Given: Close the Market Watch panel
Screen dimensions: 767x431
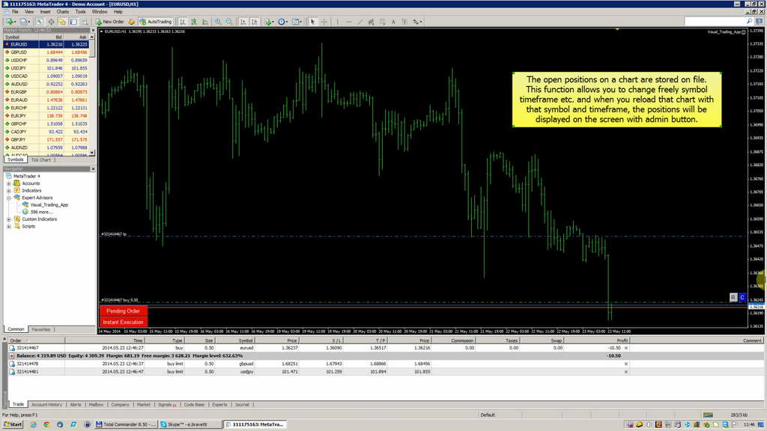Looking at the screenshot, I should [x=93, y=30].
